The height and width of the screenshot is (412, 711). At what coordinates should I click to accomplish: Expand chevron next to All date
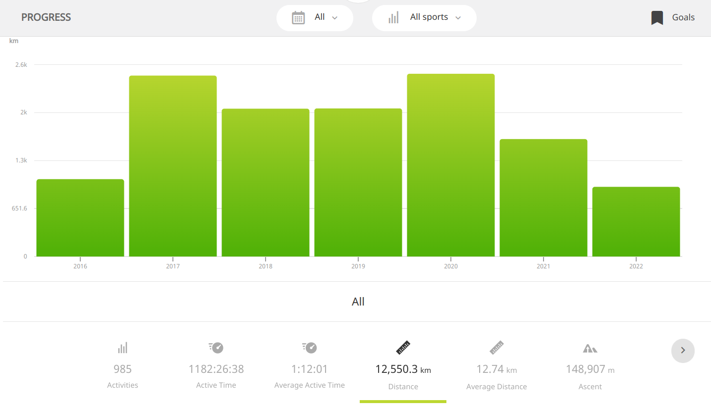pyautogui.click(x=334, y=18)
